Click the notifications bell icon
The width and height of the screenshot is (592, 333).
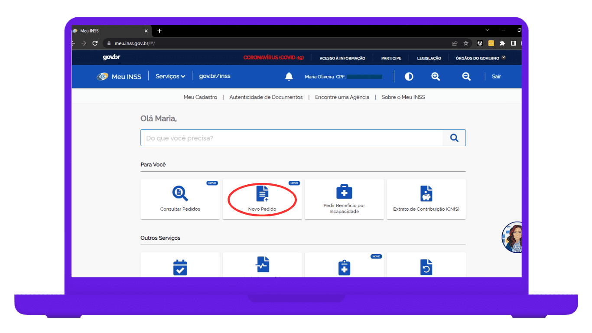[289, 77]
